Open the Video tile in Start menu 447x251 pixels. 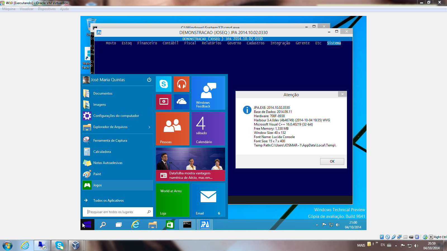163,102
